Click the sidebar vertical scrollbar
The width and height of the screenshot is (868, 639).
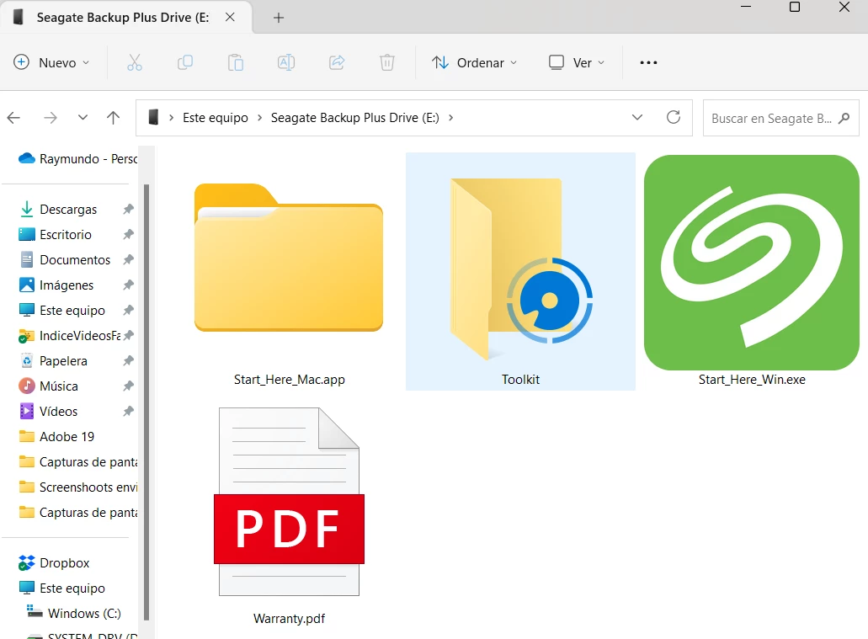(146, 402)
